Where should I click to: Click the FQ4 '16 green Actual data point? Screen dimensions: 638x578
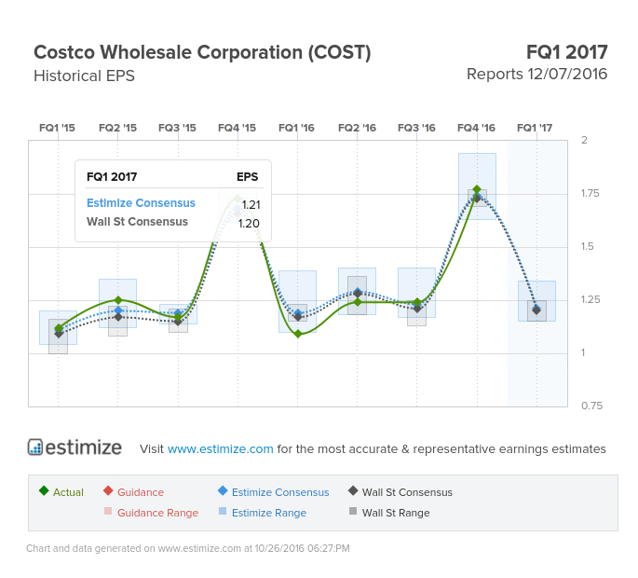(x=477, y=190)
